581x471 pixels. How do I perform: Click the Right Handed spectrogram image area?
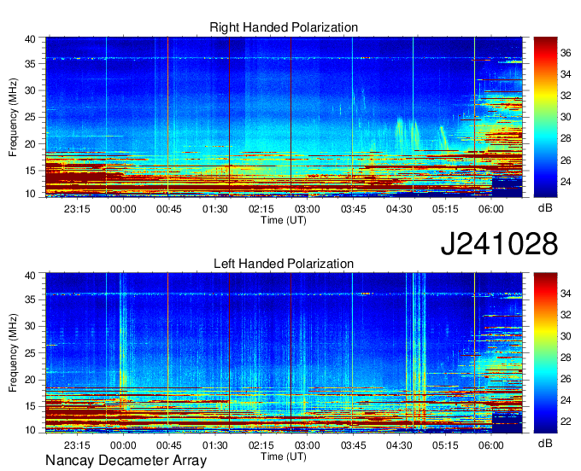[284, 117]
